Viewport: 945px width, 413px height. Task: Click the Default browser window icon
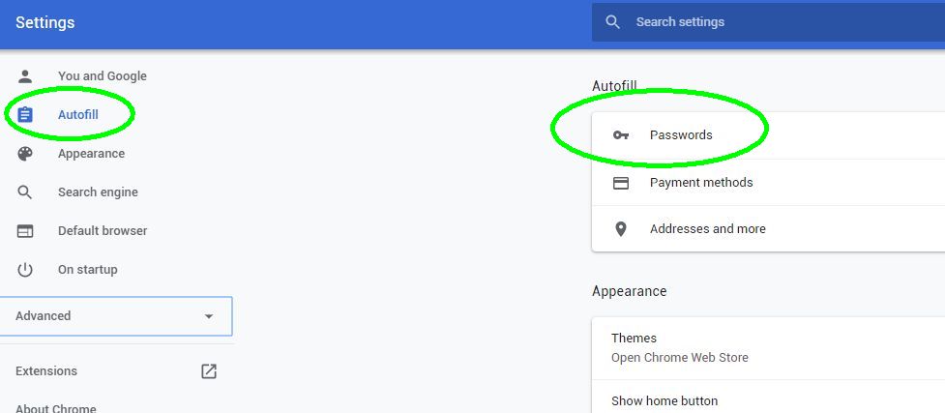[x=25, y=231]
